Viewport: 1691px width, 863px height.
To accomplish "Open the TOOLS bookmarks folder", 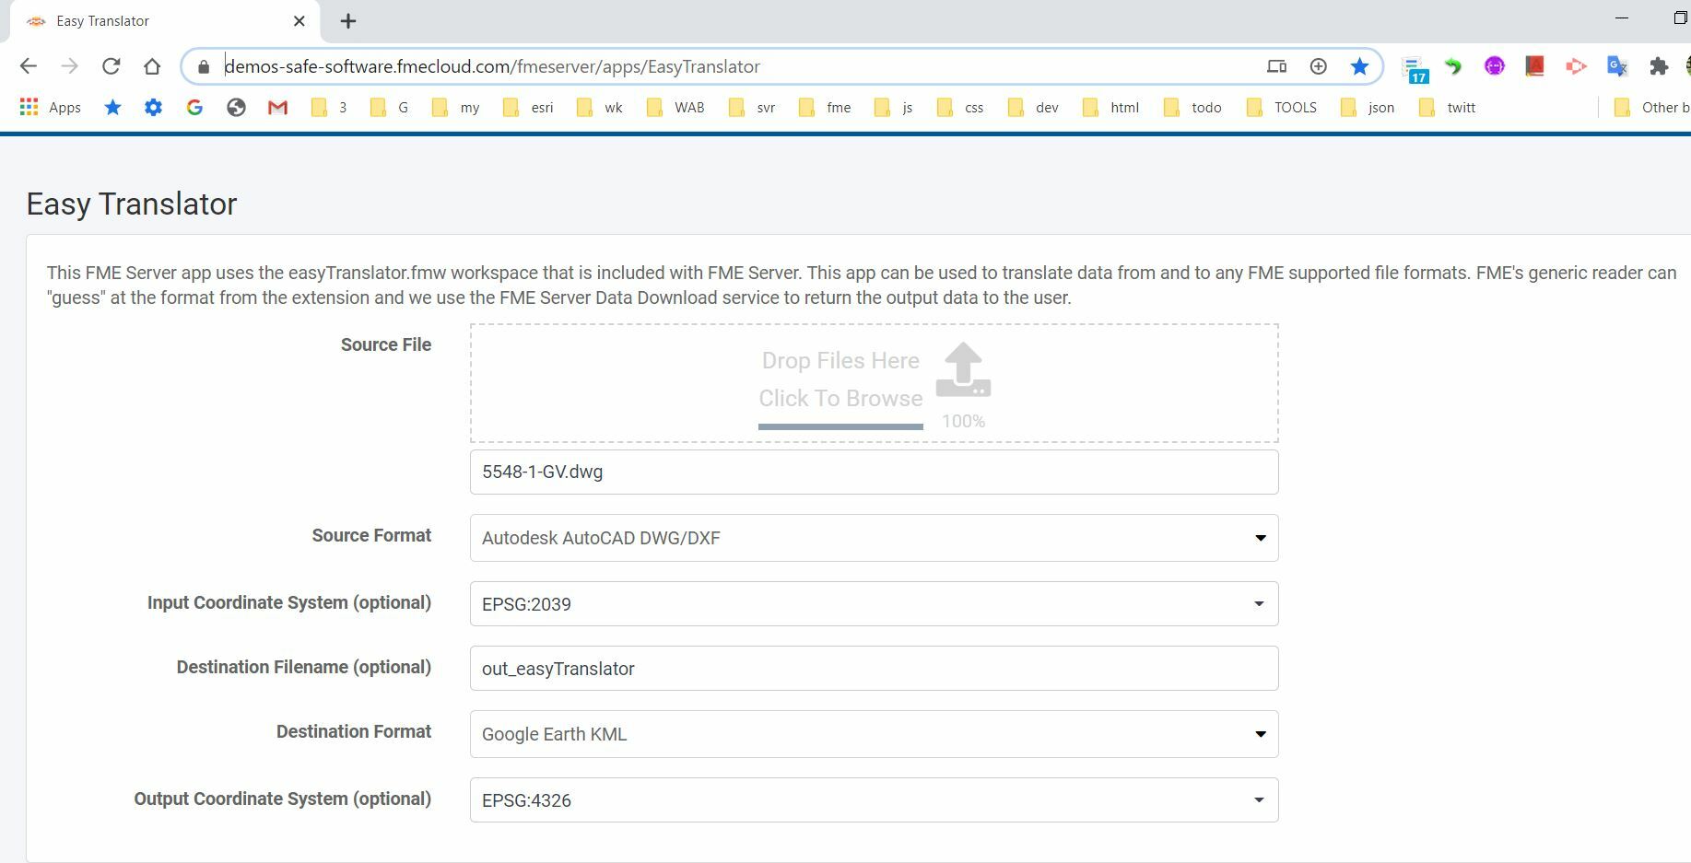I will click(1281, 108).
